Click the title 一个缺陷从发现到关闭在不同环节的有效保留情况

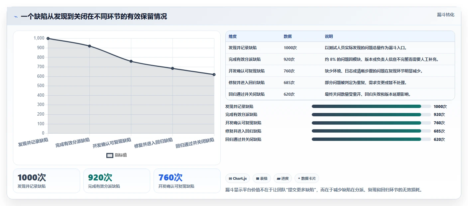pyautogui.click(x=94, y=17)
